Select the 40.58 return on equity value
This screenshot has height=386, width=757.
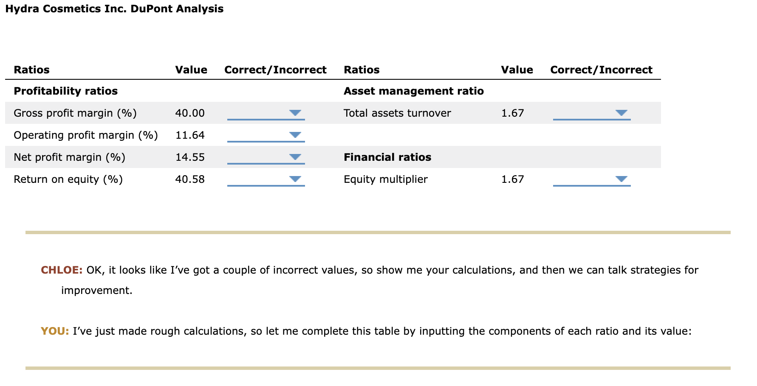[x=190, y=179]
